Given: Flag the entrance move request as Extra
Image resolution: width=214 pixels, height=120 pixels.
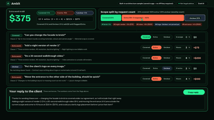Looking at the screenshot, I should pos(156,79).
